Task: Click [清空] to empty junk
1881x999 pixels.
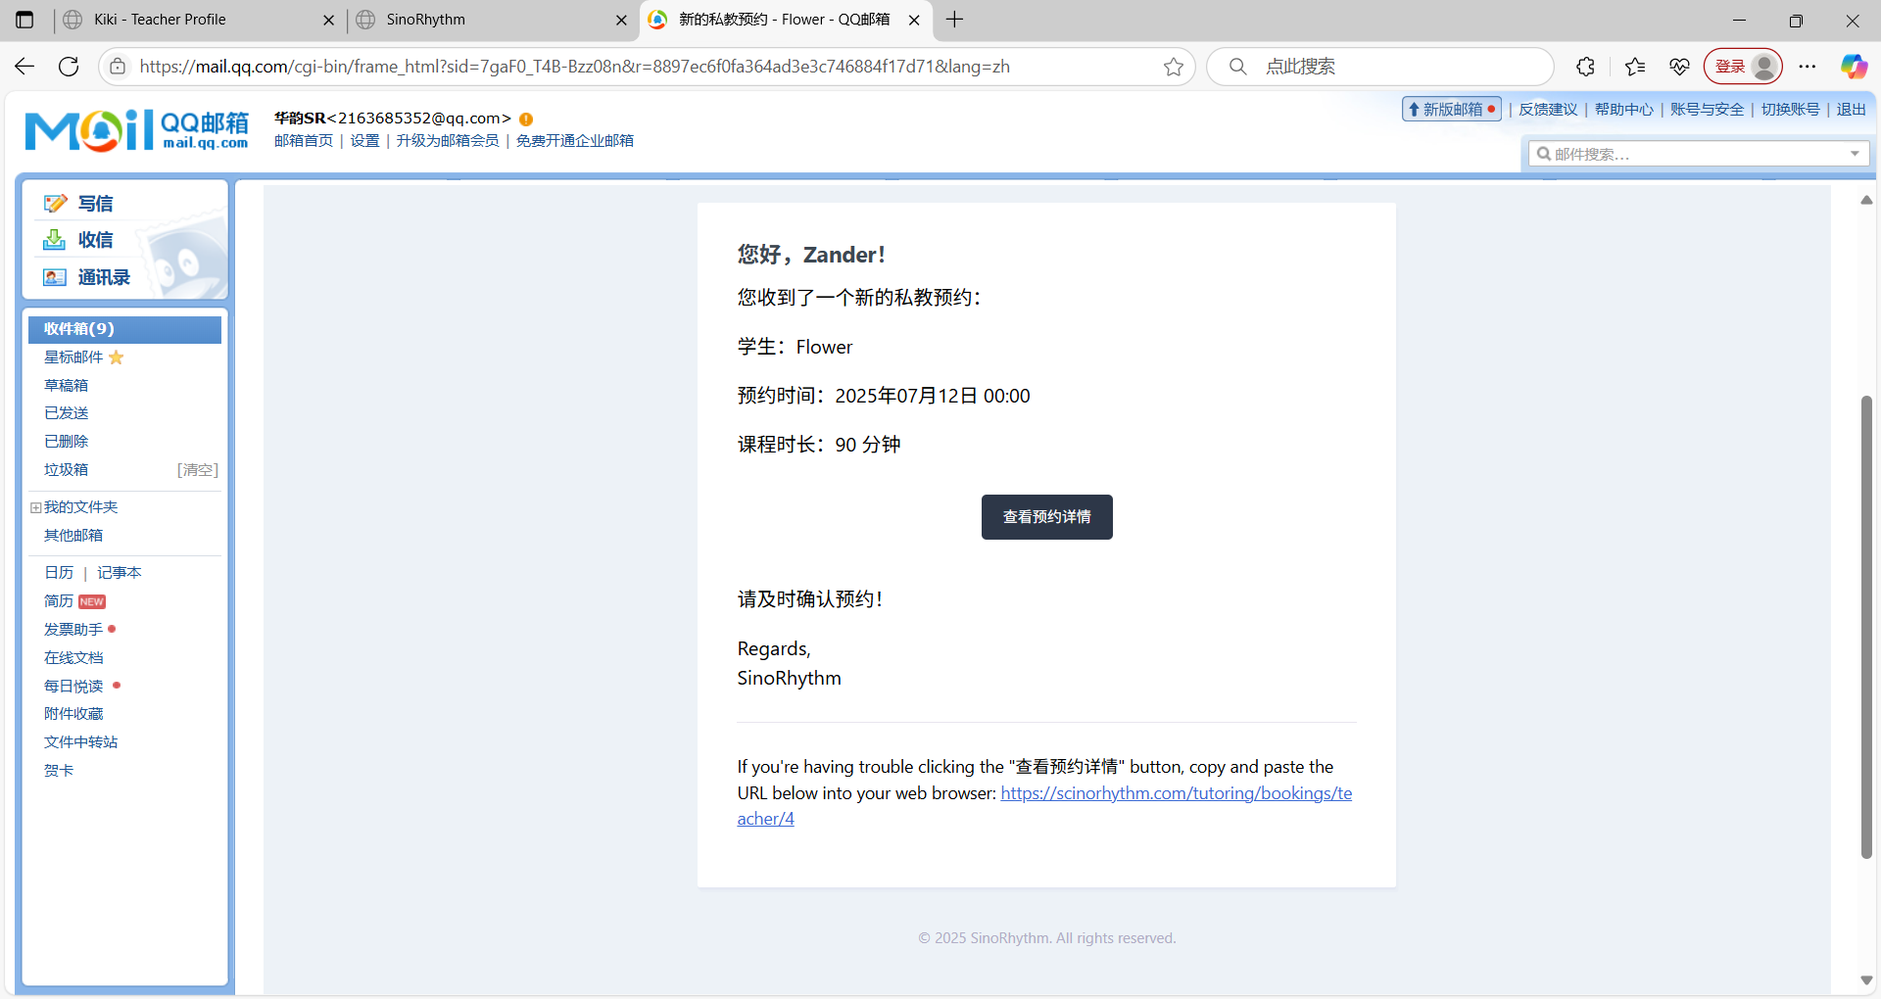Action: (198, 470)
